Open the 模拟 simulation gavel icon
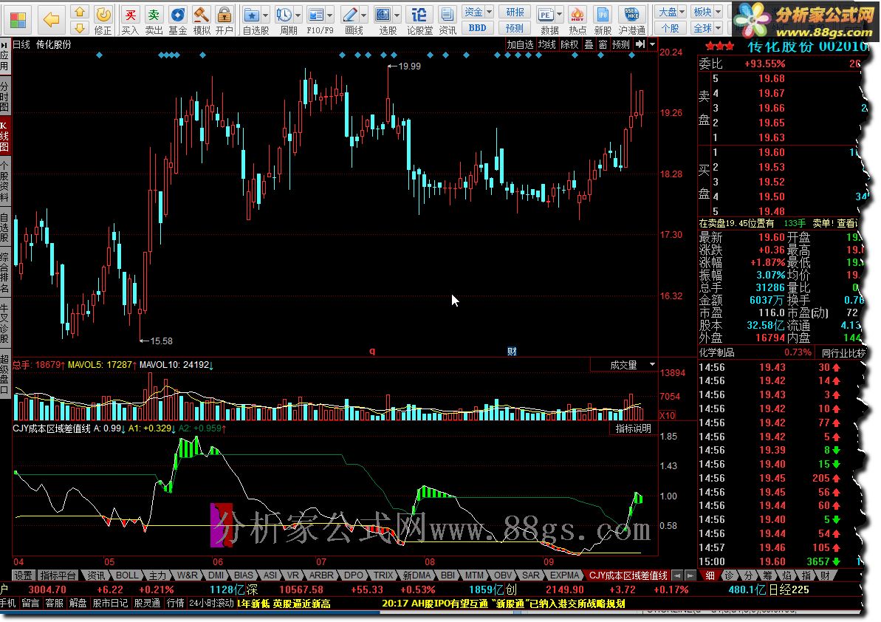Image resolution: width=881 pixels, height=622 pixels. (x=201, y=20)
